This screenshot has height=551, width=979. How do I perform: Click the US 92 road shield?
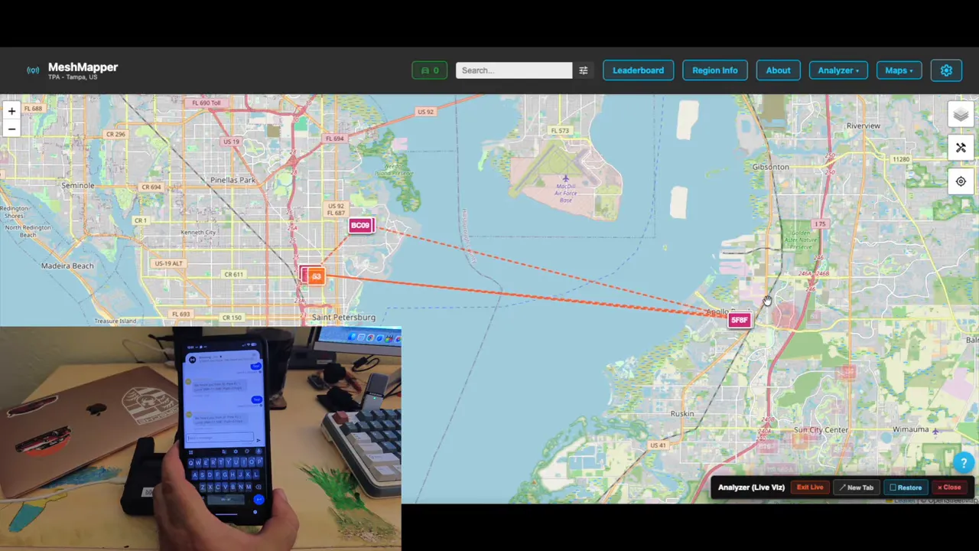click(x=425, y=112)
